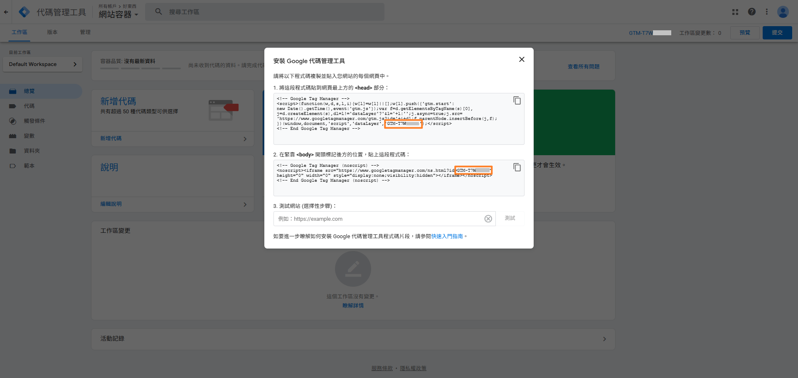Switch to the 管理 tab

tap(85, 32)
